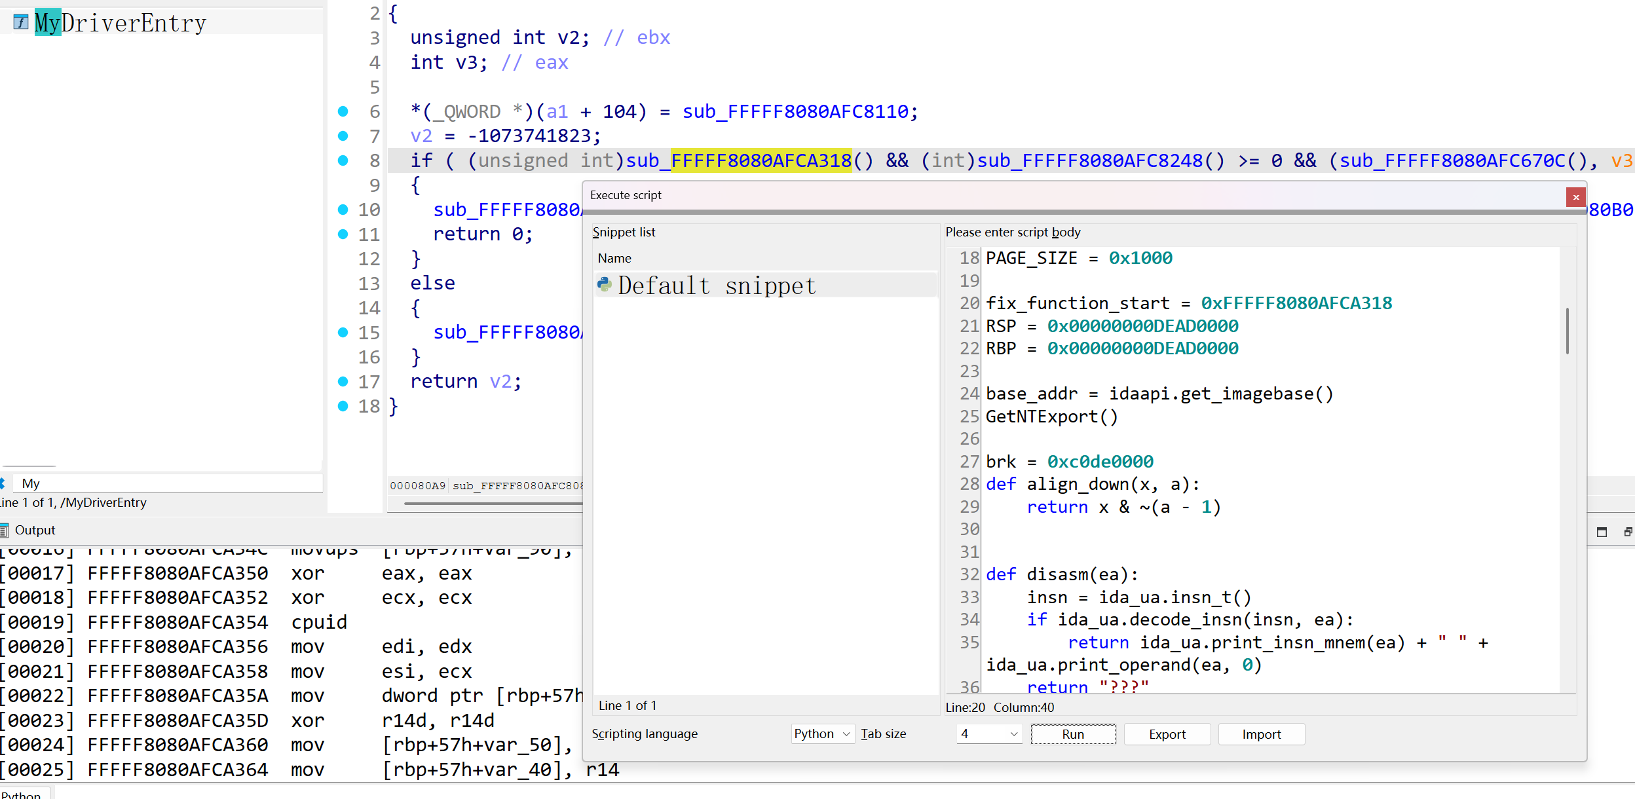
Task: Click the Import button
Action: pos(1261,734)
